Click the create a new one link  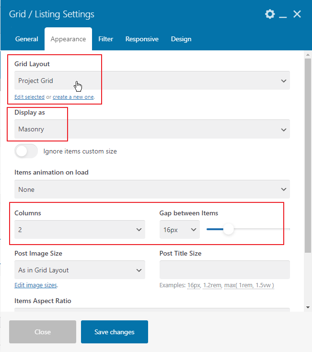73,97
